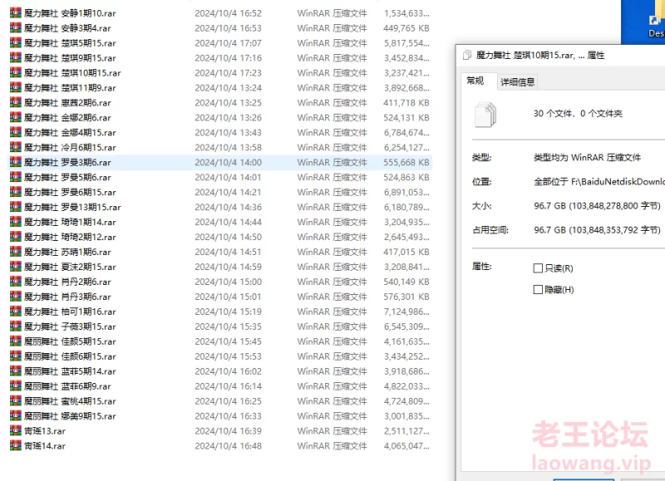Click the WinRAR 压缩文件 type in 宙瑶13.rar row
Image resolution: width=665 pixels, height=481 pixels.
[x=332, y=431]
